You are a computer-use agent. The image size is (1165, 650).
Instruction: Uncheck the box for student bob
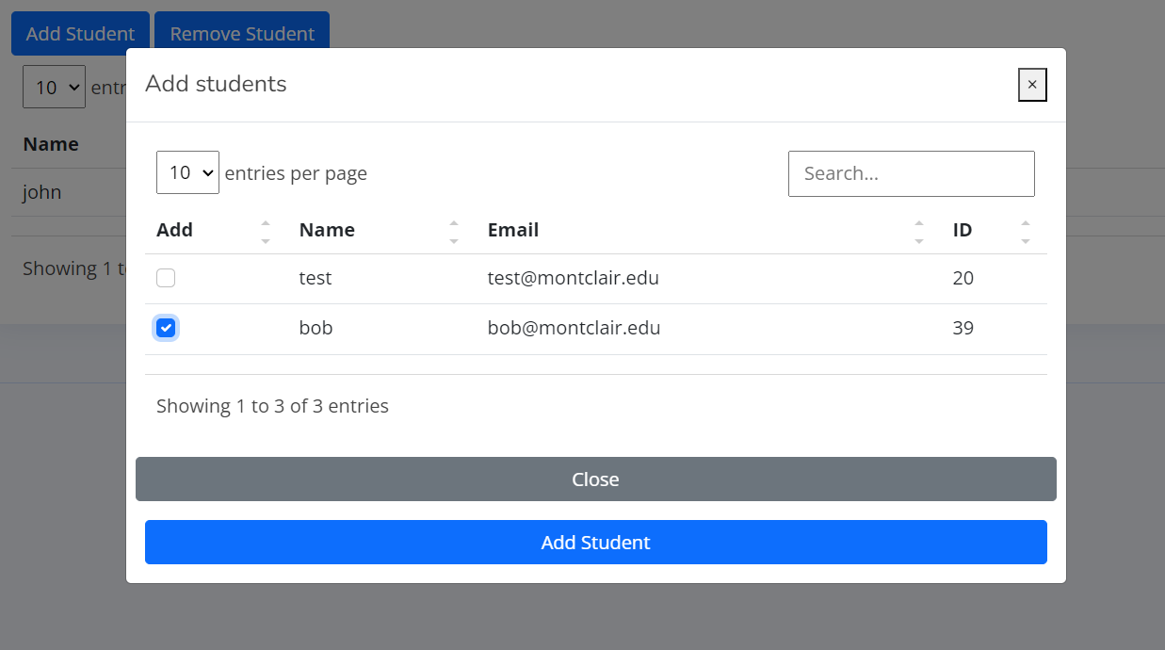pos(166,328)
